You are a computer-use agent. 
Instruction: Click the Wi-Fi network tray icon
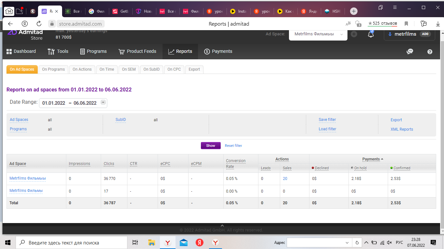(x=382, y=243)
